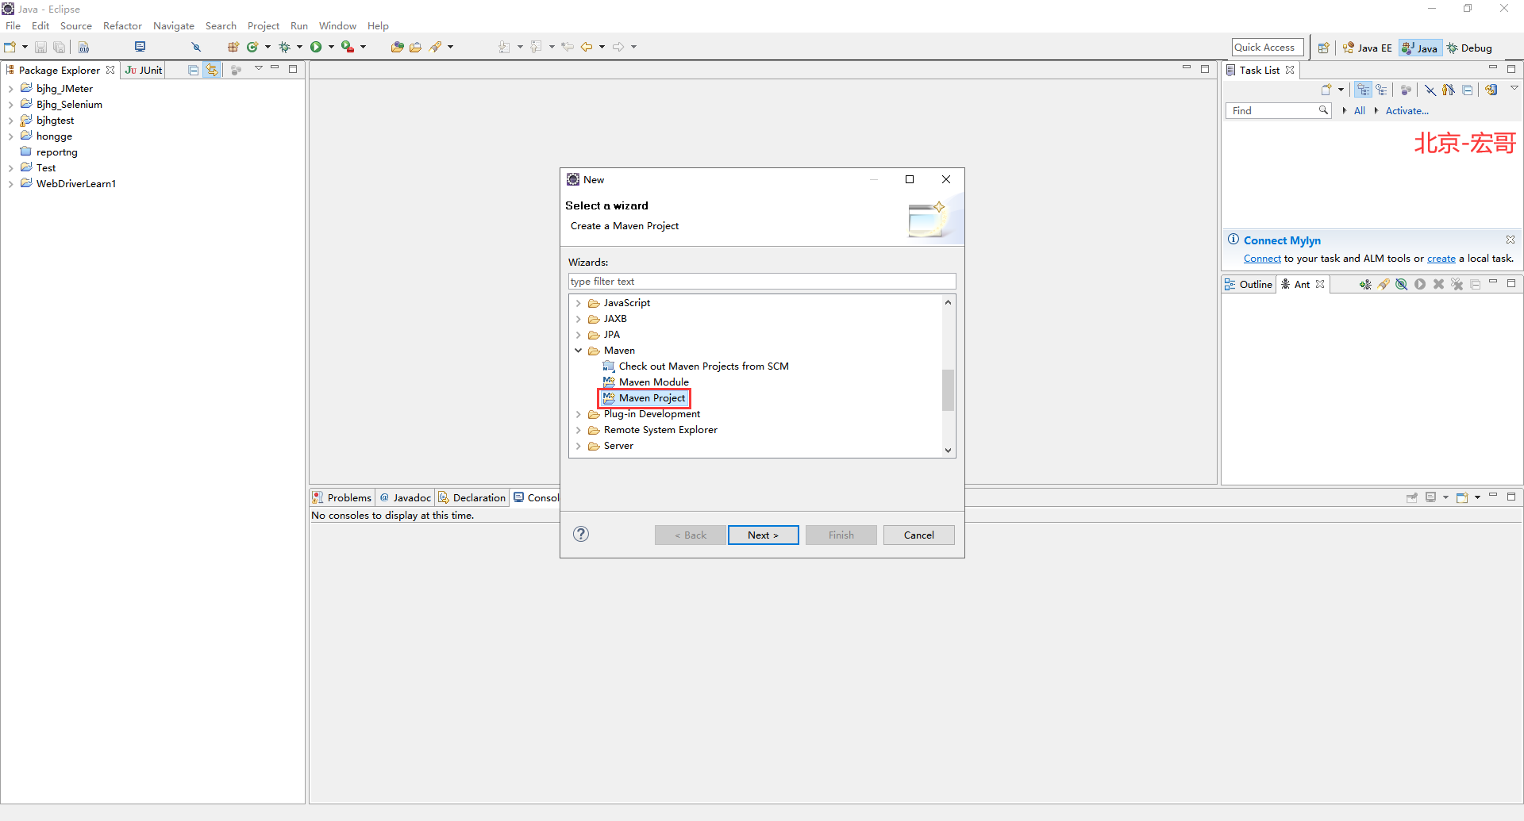Screen dimensions: 1524x821
Task: Toggle Hide Completed Tasks in Task List
Action: pos(1430,90)
